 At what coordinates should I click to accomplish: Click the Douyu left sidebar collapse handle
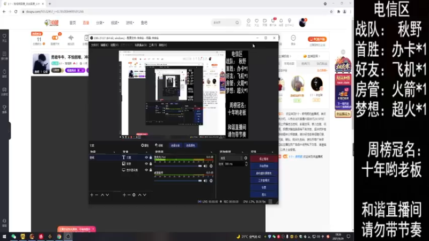[x=10, y=131]
